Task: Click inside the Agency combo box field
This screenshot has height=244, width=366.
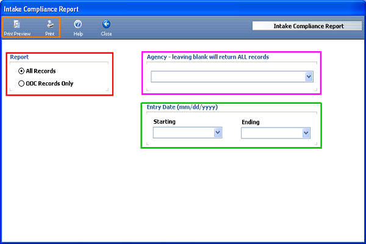Action: pos(227,77)
